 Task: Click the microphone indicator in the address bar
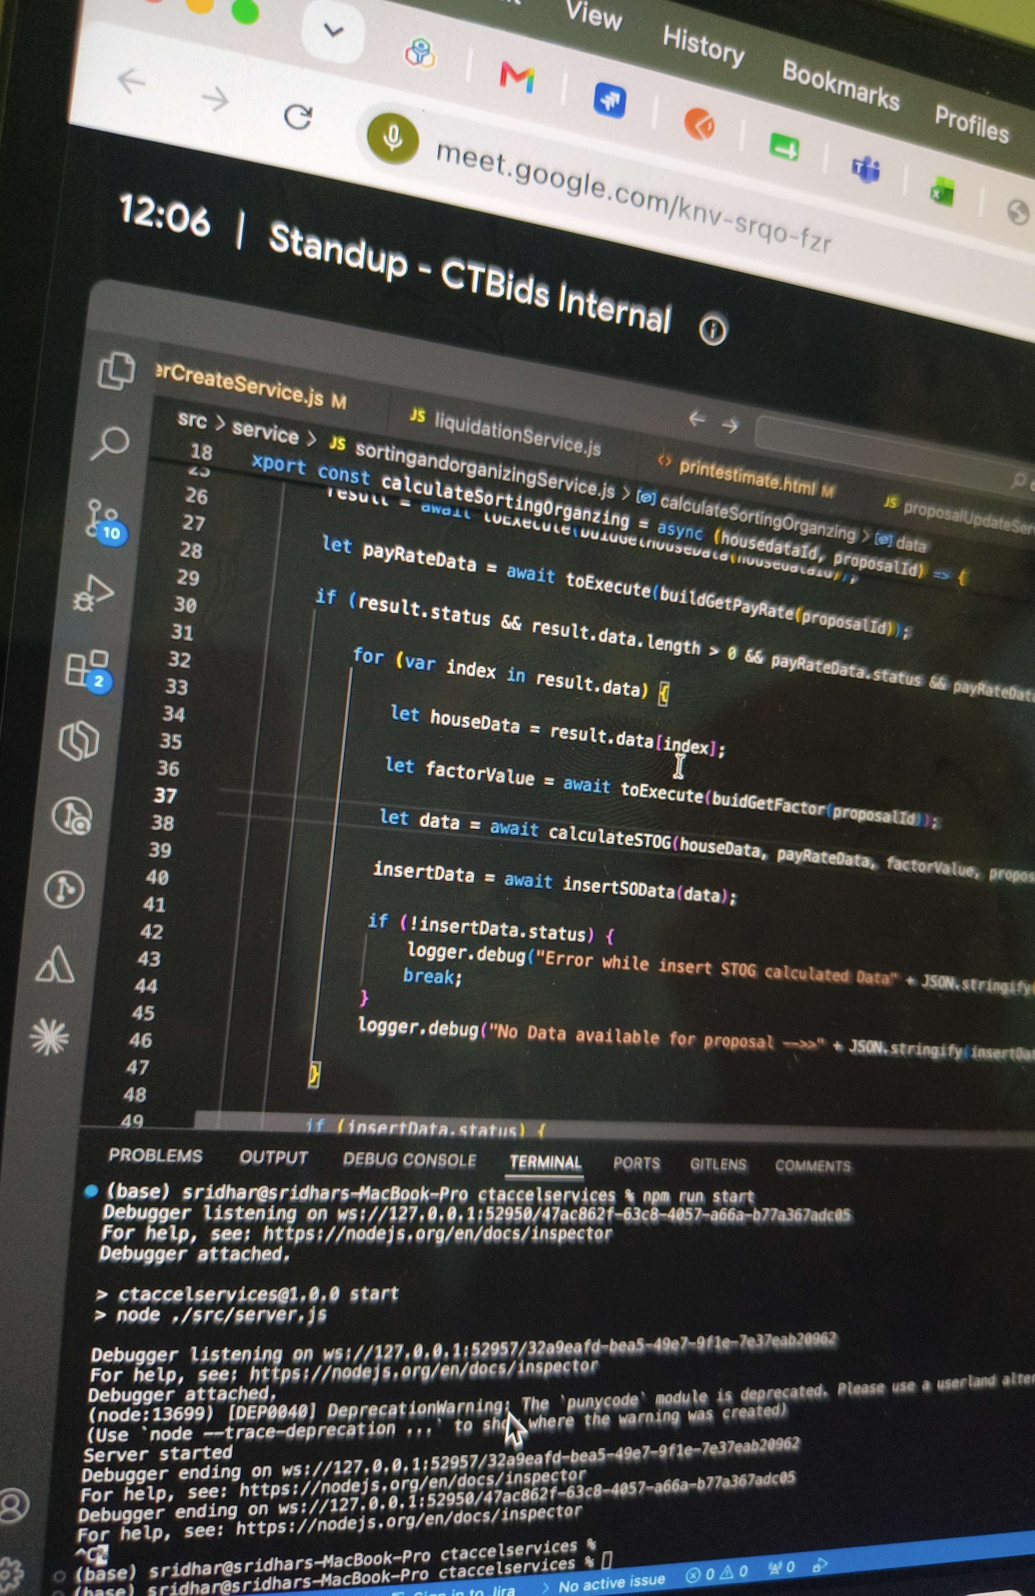tap(392, 138)
